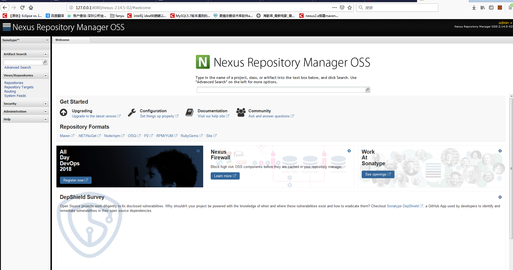Image resolution: width=513 pixels, height=270 pixels.
Task: Click Ask and answer questions link
Action: click(271, 116)
